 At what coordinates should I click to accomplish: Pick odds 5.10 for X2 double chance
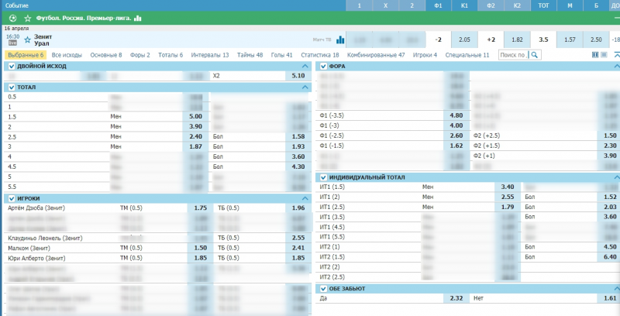(298, 77)
